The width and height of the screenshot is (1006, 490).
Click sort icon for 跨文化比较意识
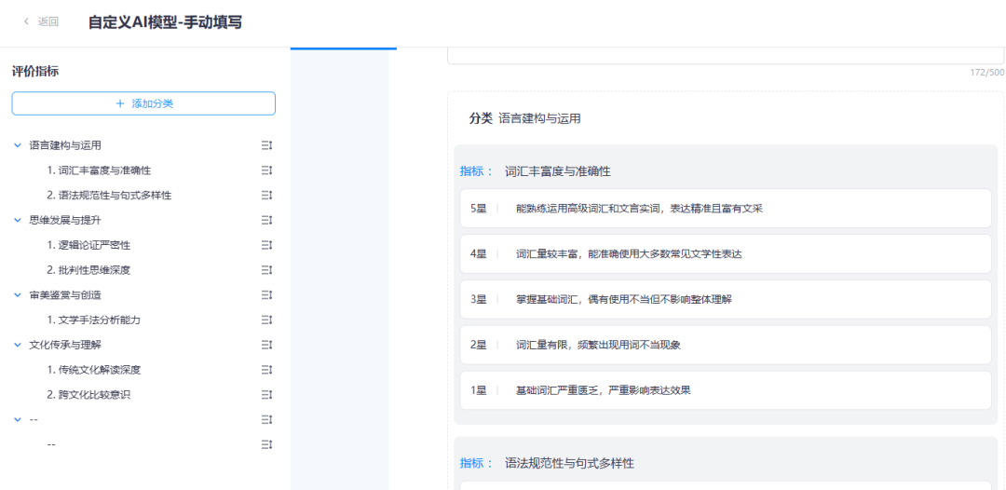(x=267, y=394)
